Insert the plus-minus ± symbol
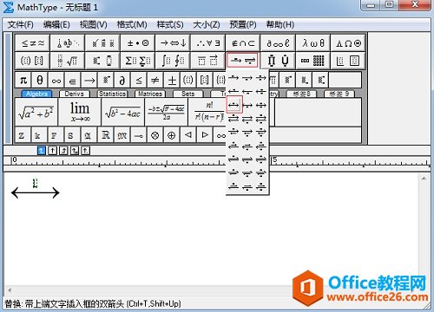This screenshot has width=434, height=312. coord(172,80)
